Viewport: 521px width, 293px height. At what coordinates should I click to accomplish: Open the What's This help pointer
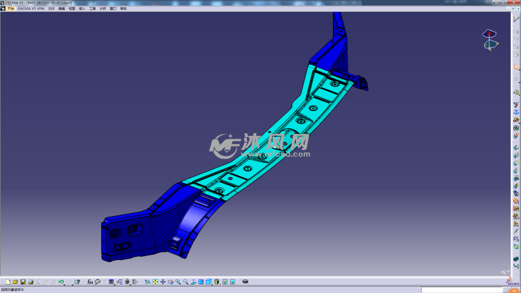[77, 282]
